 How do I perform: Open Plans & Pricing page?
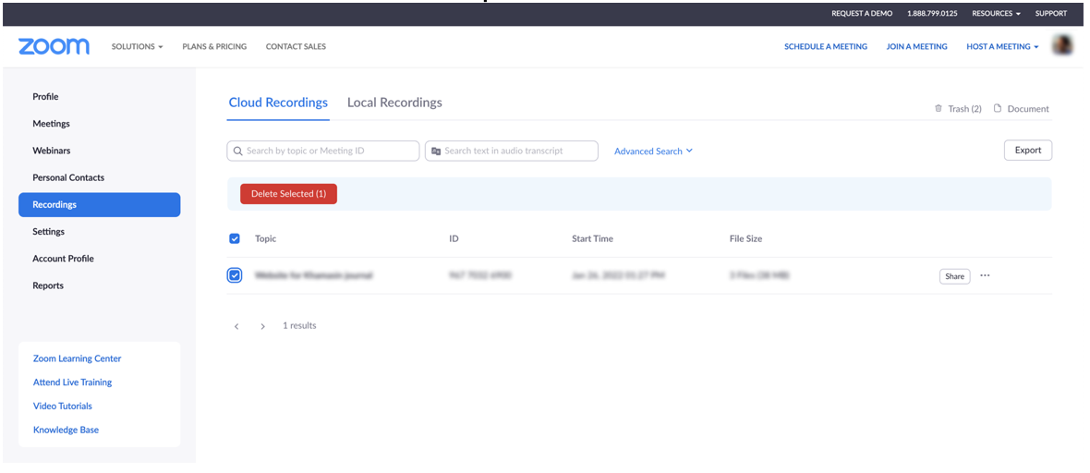click(x=214, y=46)
